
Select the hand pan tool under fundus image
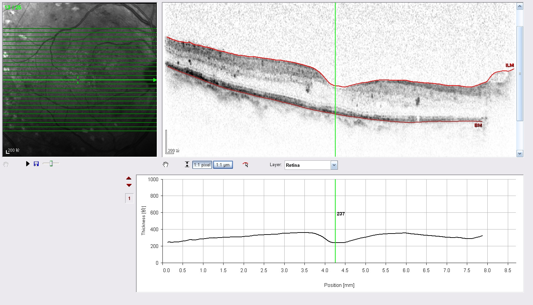tap(6, 164)
